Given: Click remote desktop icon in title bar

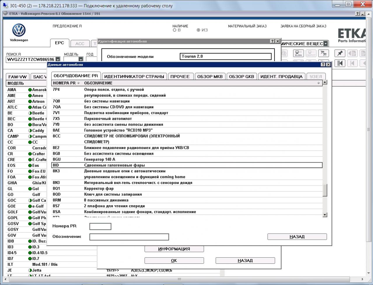Looking at the screenshot, I should (5, 6).
